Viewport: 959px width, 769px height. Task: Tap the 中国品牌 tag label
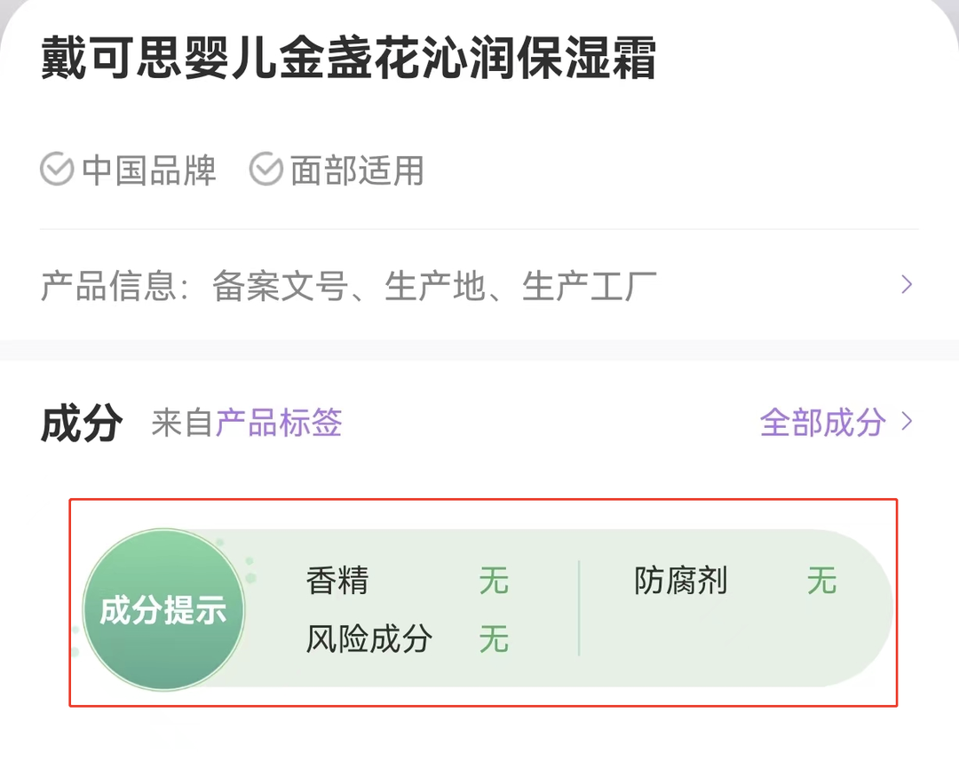tap(148, 170)
